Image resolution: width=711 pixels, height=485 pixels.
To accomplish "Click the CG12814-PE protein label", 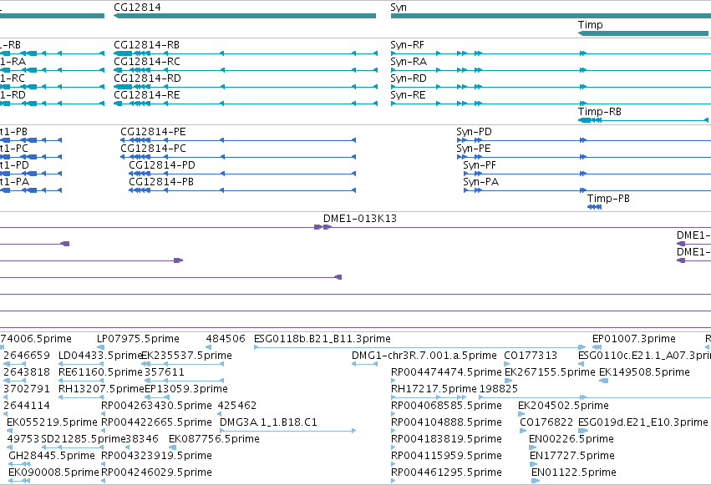I will [x=153, y=132].
